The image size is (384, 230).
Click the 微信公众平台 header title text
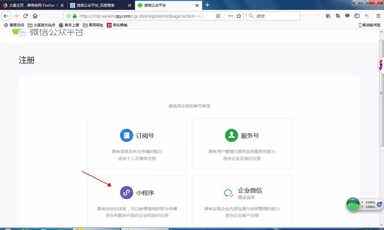tap(57, 33)
